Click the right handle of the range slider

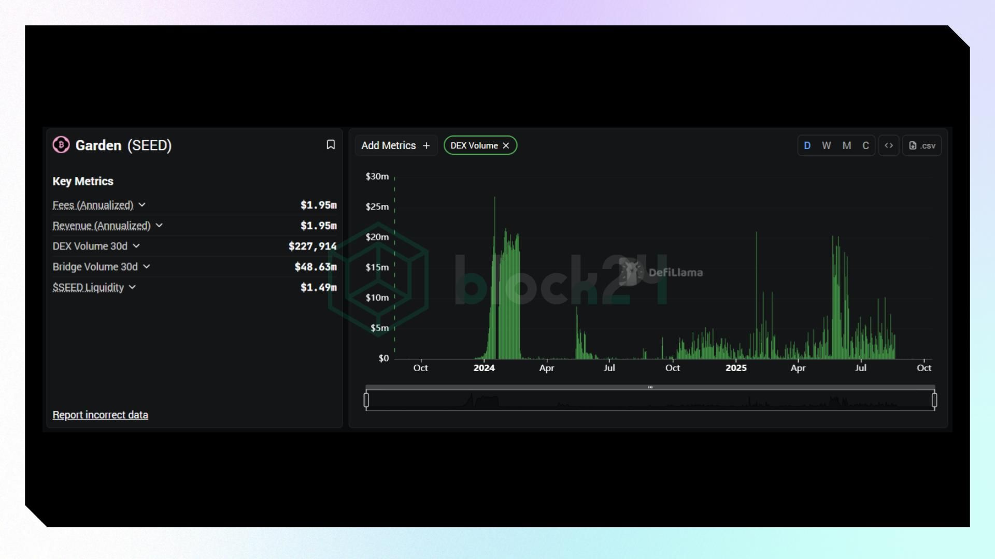click(x=934, y=400)
